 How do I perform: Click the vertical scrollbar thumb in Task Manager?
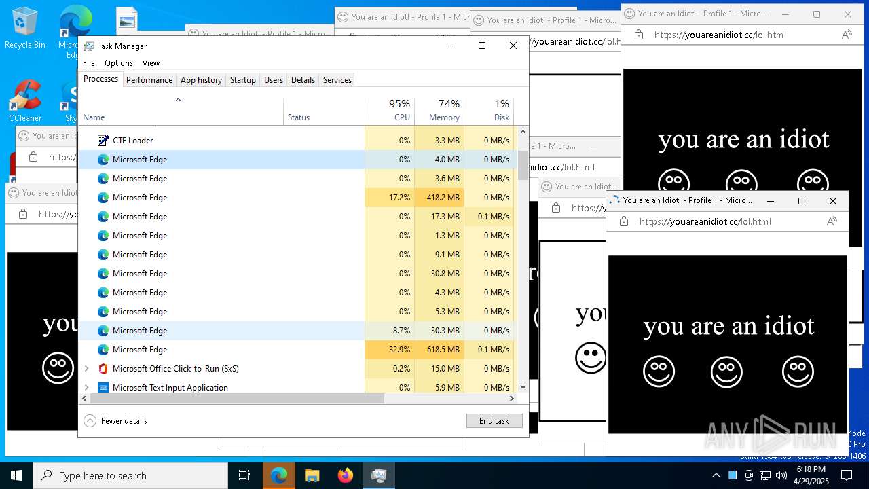pyautogui.click(x=523, y=166)
